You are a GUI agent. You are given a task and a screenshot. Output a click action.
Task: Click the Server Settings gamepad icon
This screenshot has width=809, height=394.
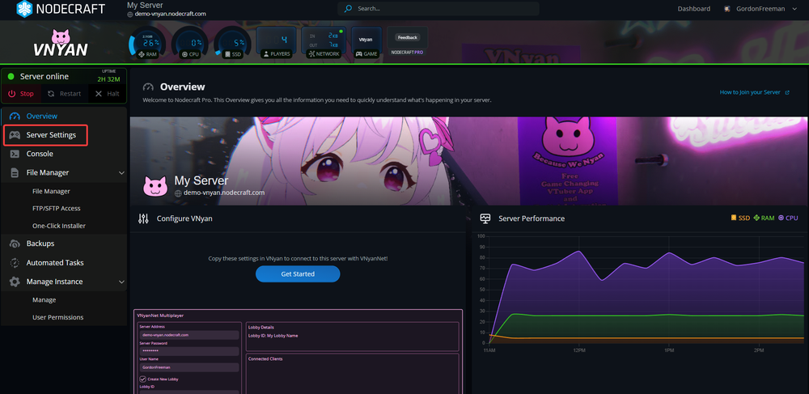click(15, 135)
